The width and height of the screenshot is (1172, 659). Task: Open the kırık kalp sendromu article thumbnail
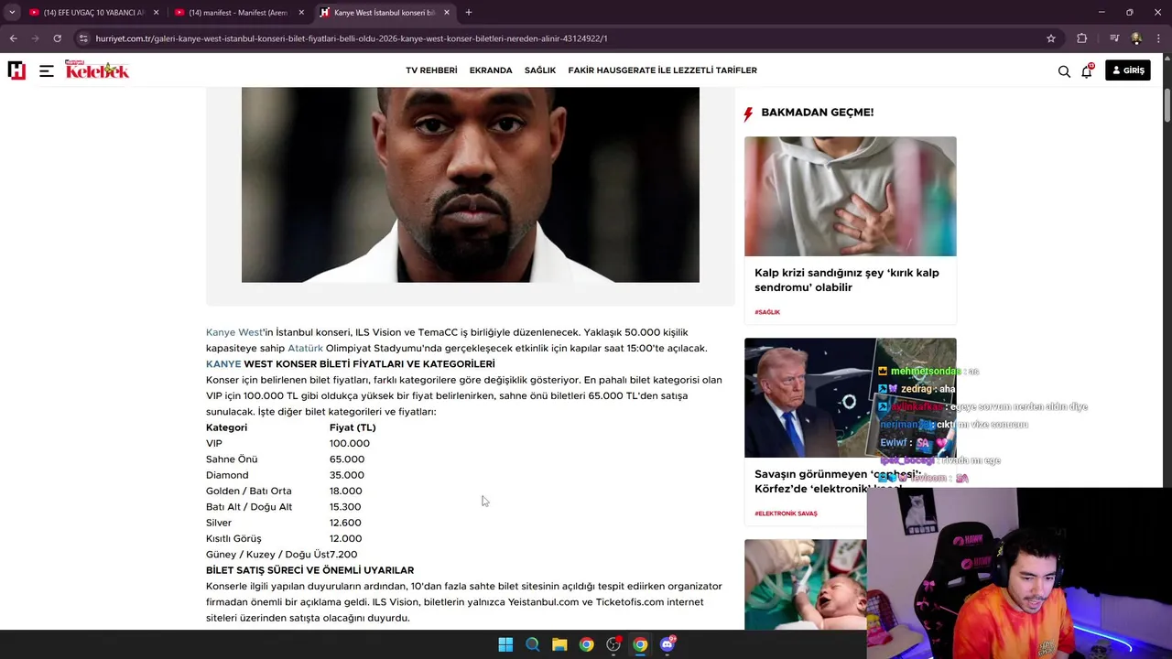[x=850, y=196]
